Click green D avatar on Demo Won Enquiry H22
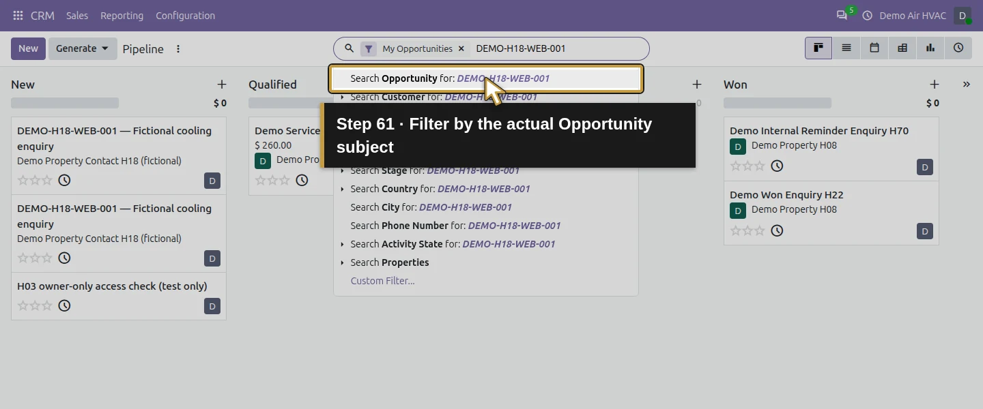Viewport: 983px width, 409px height. (738, 210)
